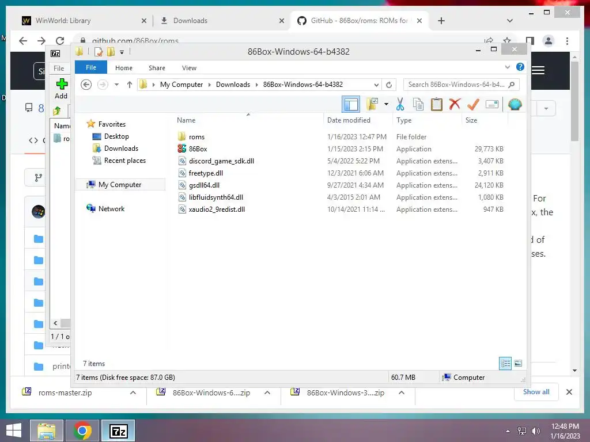Viewport: 590px width, 442px height.
Task: Open Recent places in the navigation pane
Action: [x=125, y=161]
